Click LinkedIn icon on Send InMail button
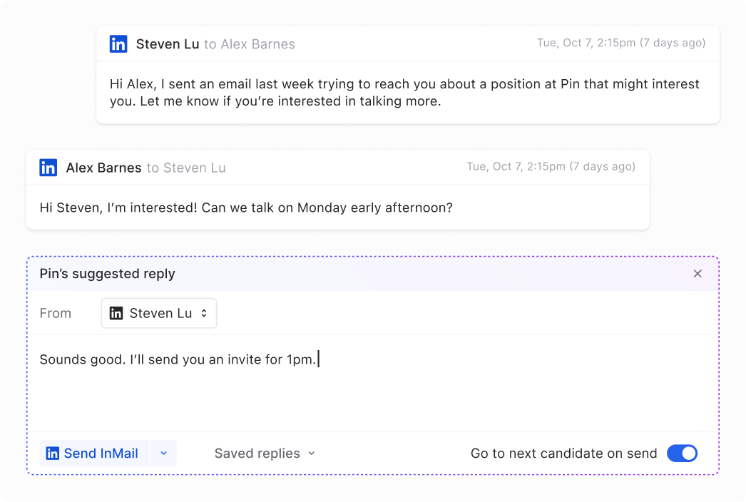 (53, 454)
